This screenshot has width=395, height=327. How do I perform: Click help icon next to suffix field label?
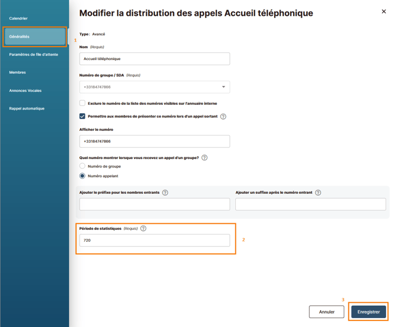318,193
